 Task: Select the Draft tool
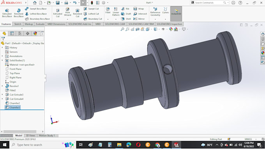point(126,14)
